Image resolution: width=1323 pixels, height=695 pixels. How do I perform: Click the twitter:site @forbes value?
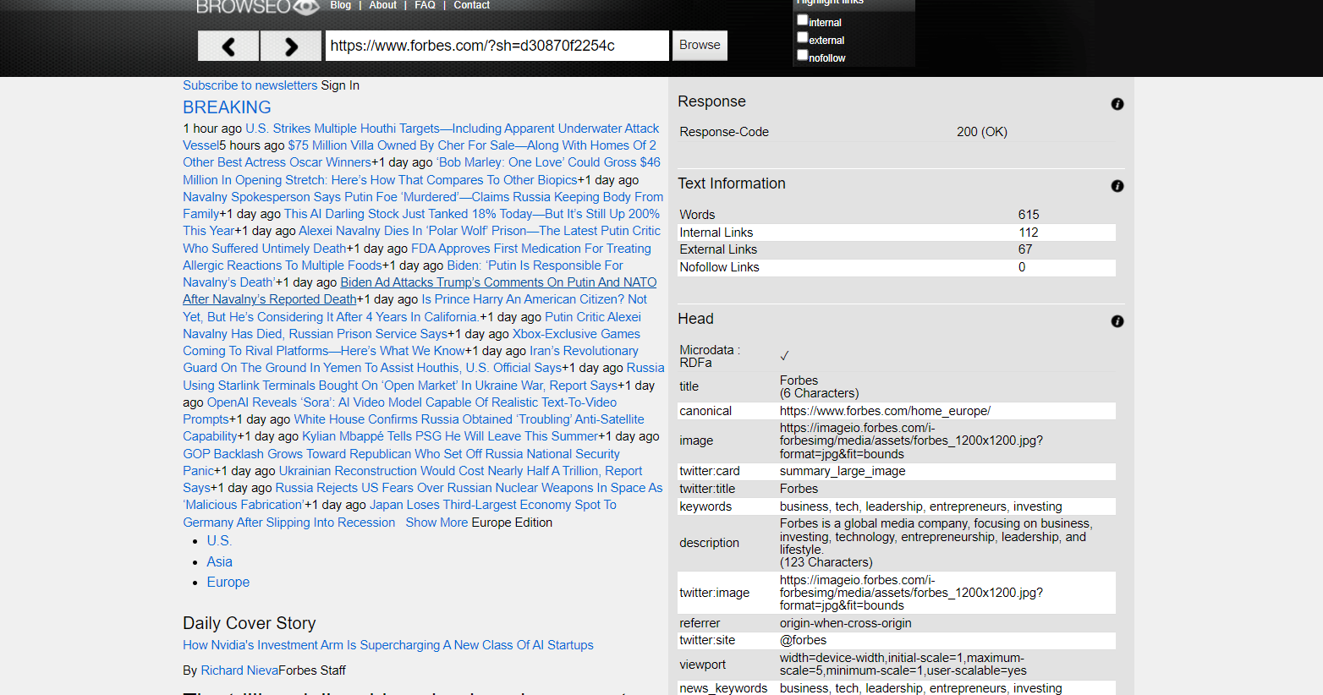[x=803, y=640]
